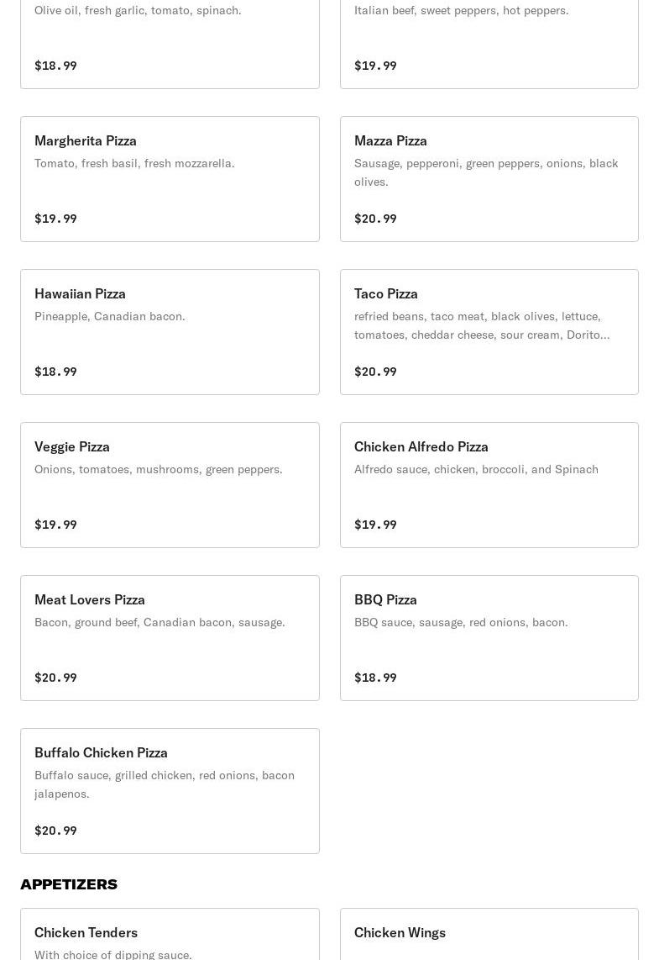The height and width of the screenshot is (960, 659).
Task: Click the Chicken Alfredo Pizza description text
Action: 476,469
